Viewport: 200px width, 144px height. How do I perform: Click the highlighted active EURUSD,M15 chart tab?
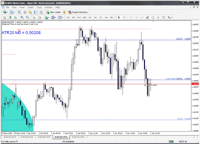point(61,137)
